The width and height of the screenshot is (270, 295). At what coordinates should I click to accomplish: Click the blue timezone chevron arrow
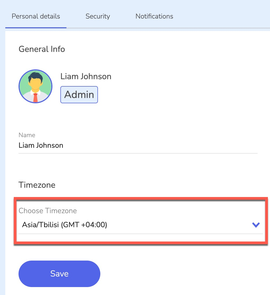tap(256, 225)
